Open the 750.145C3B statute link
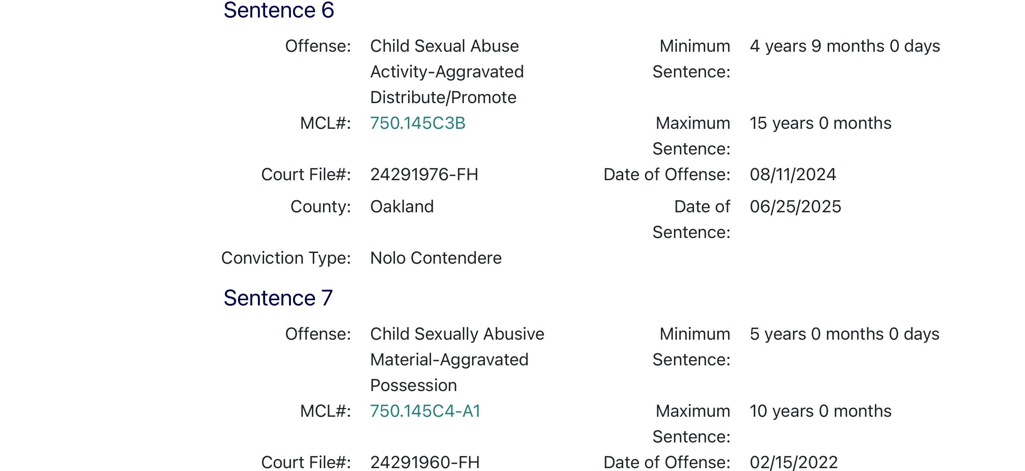 pyautogui.click(x=417, y=123)
